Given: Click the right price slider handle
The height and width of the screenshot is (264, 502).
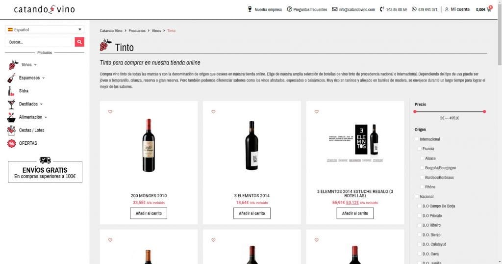Looking at the screenshot, I should (484, 112).
